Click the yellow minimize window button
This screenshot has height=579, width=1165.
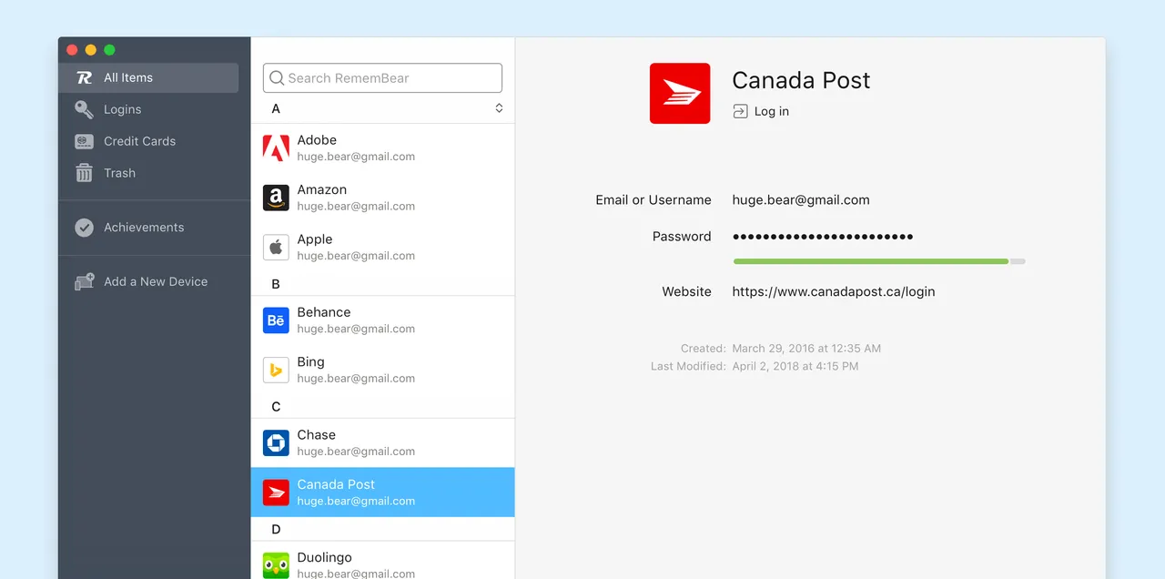[91, 50]
